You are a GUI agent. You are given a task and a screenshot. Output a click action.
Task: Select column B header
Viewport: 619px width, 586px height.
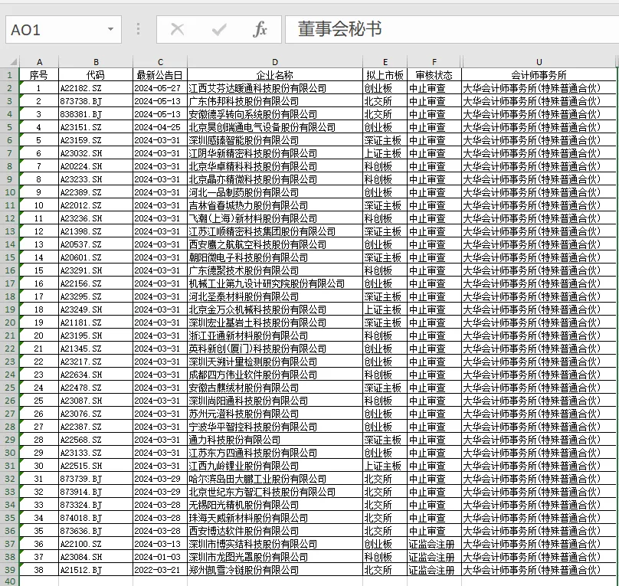pos(96,62)
